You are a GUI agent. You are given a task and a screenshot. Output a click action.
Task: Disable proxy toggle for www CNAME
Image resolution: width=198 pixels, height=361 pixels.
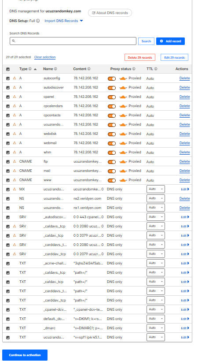click(112, 180)
